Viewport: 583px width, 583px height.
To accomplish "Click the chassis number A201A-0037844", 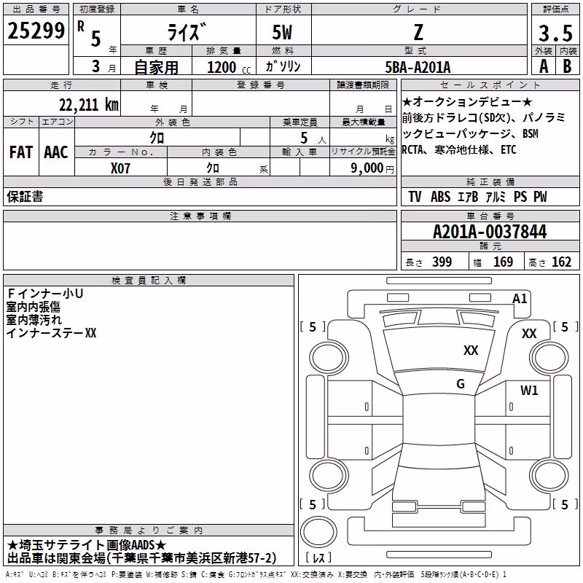I will (490, 232).
